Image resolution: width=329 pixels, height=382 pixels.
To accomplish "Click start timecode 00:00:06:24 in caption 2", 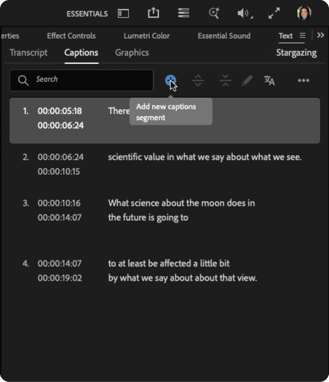I will pos(61,157).
